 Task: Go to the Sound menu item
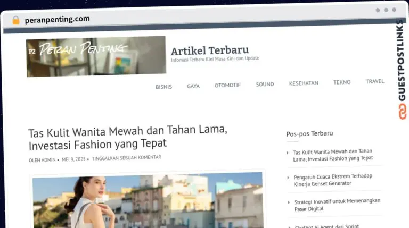pos(265,84)
